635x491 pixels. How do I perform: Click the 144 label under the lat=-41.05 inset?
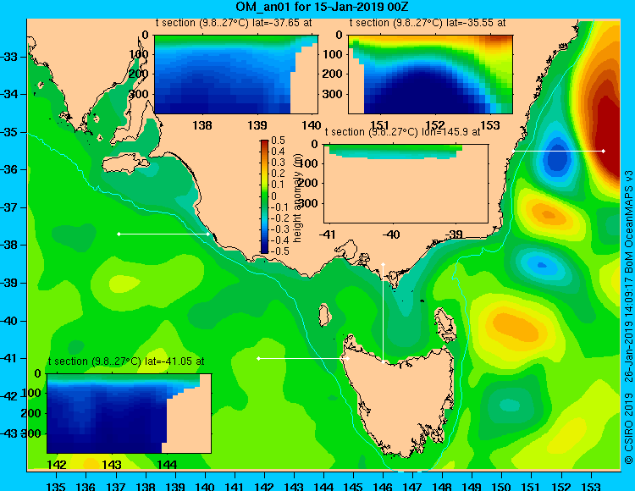(167, 465)
